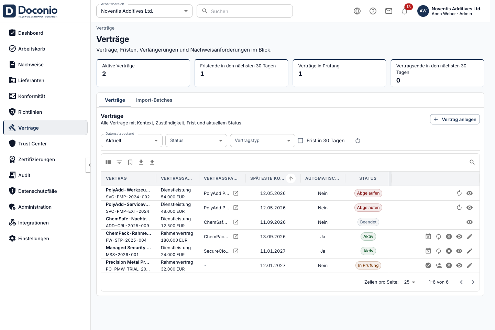Edit the ChemPack-Rahme... contract with pencil icon
495x330 pixels.
tap(470, 236)
